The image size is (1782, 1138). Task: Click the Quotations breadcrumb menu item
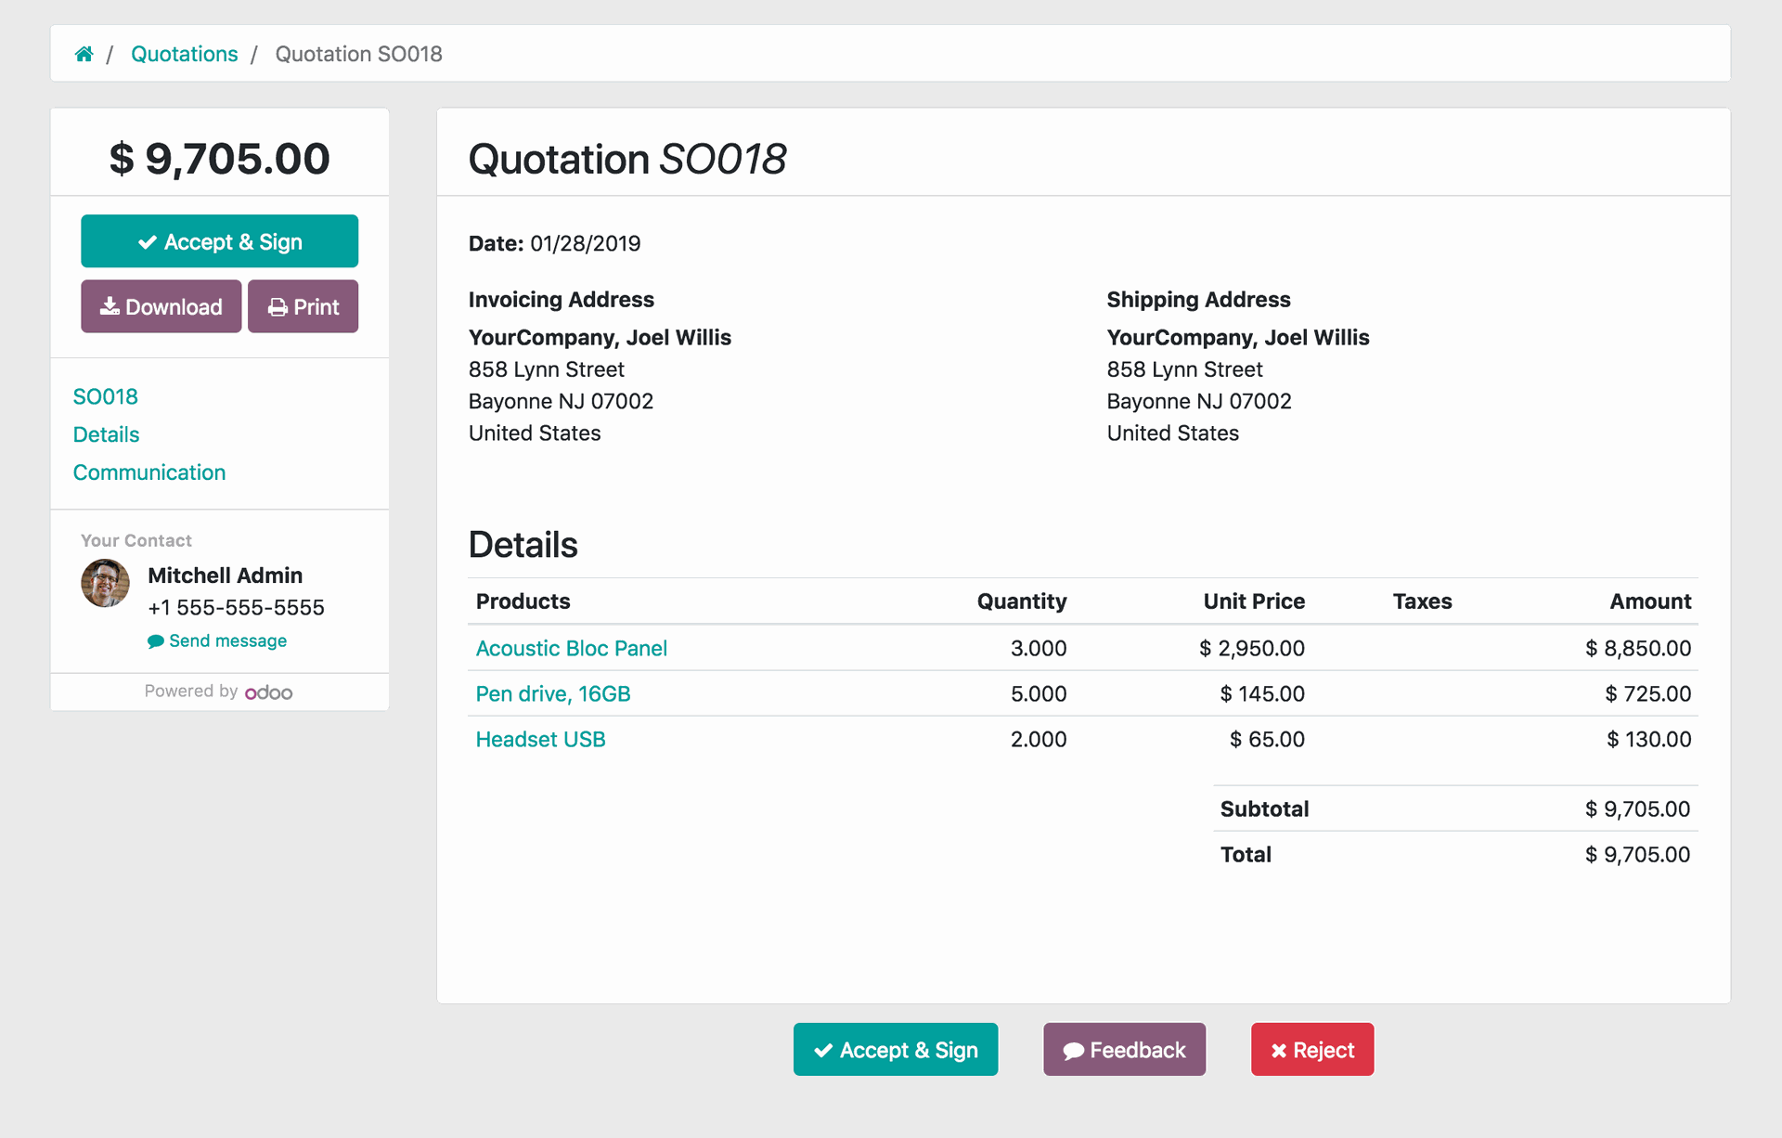[x=185, y=53]
